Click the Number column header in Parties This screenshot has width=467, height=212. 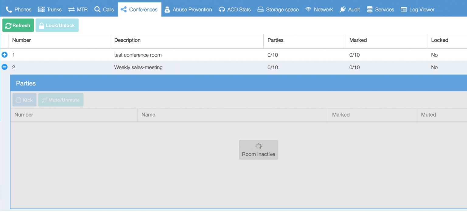coord(23,115)
